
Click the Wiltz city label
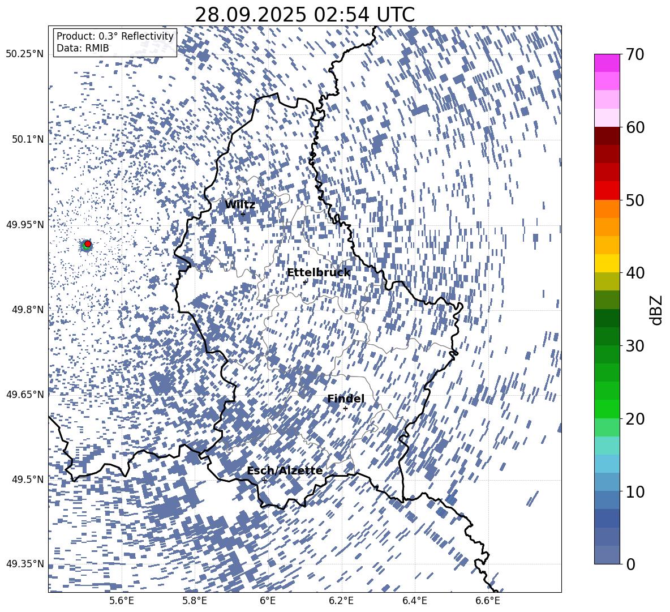pyautogui.click(x=240, y=205)
